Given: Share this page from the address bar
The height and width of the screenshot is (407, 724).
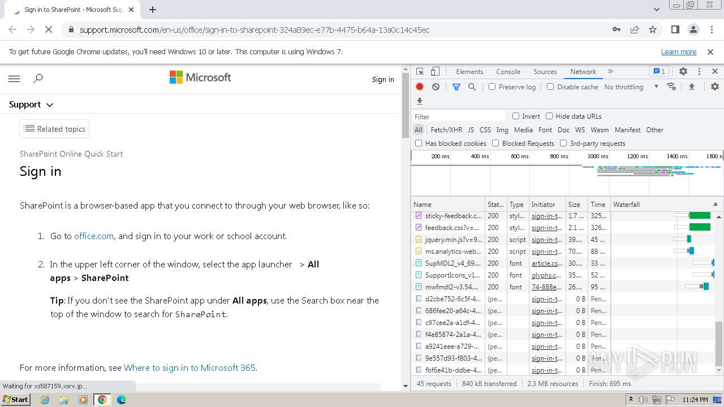Looking at the screenshot, I should [x=635, y=30].
